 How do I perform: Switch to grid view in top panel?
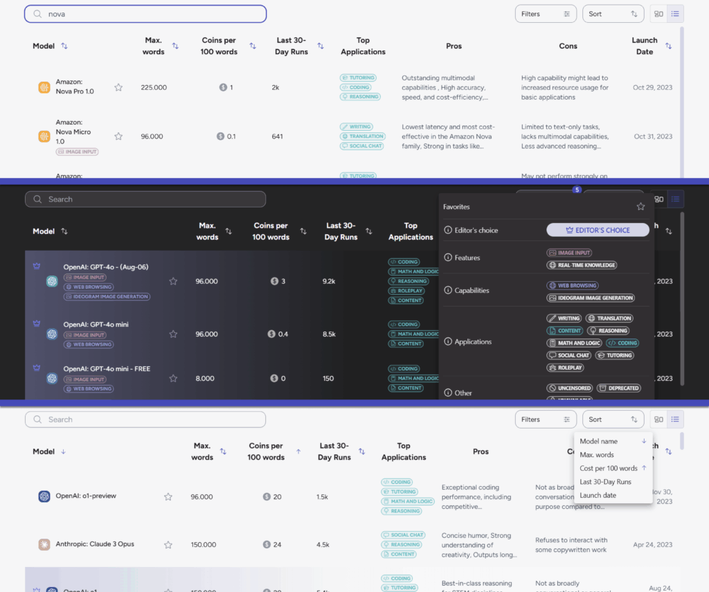(659, 14)
